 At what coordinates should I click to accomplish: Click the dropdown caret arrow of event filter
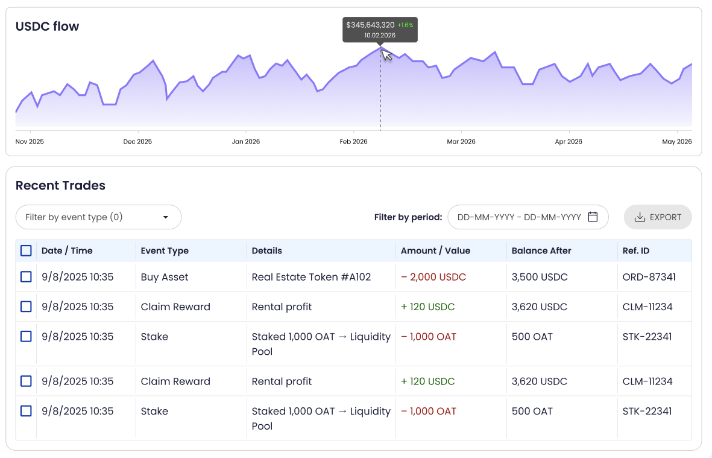[x=166, y=217]
